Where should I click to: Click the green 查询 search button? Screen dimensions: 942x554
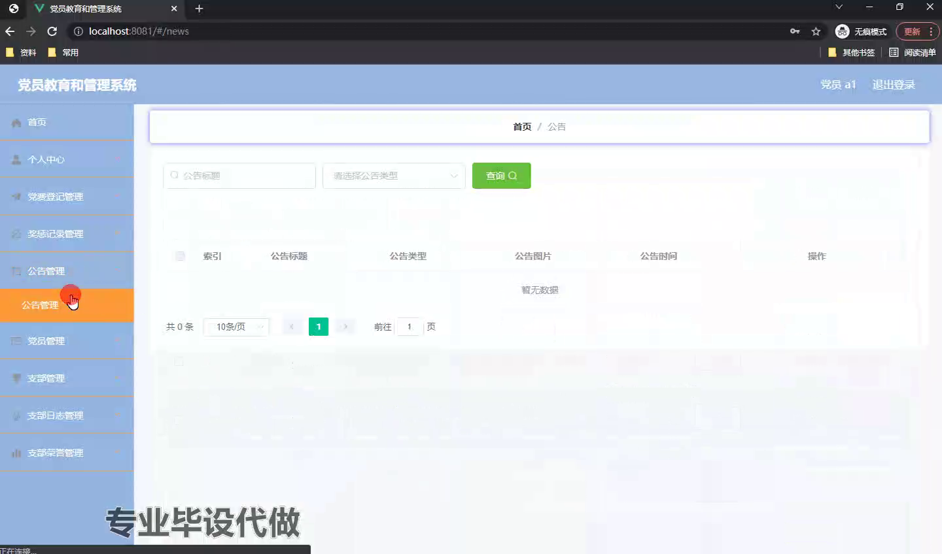point(501,176)
